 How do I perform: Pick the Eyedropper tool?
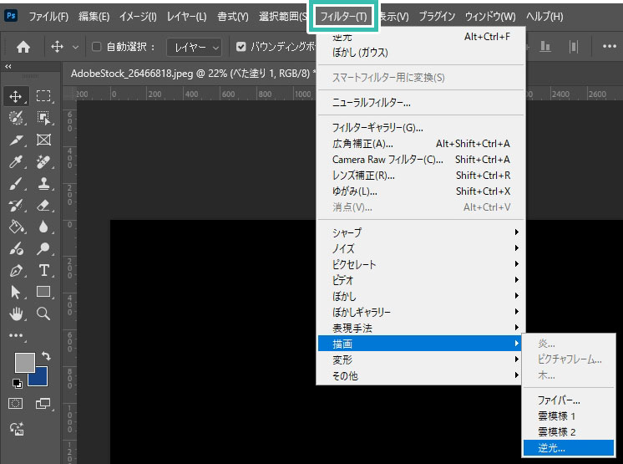(17, 161)
